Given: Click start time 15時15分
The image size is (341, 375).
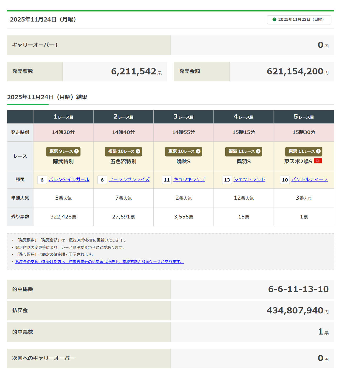Looking at the screenshot, I should tap(244, 132).
